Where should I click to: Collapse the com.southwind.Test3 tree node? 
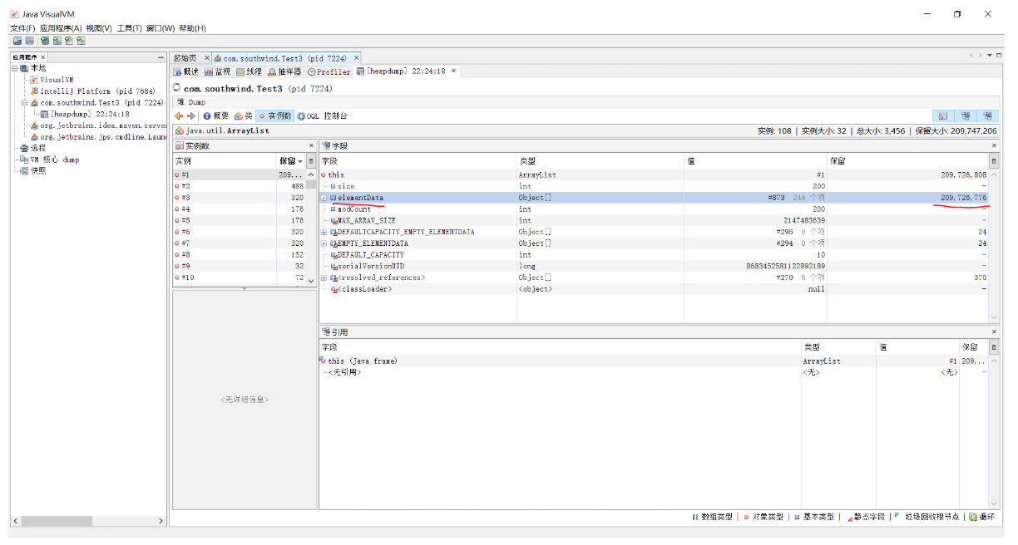(24, 103)
